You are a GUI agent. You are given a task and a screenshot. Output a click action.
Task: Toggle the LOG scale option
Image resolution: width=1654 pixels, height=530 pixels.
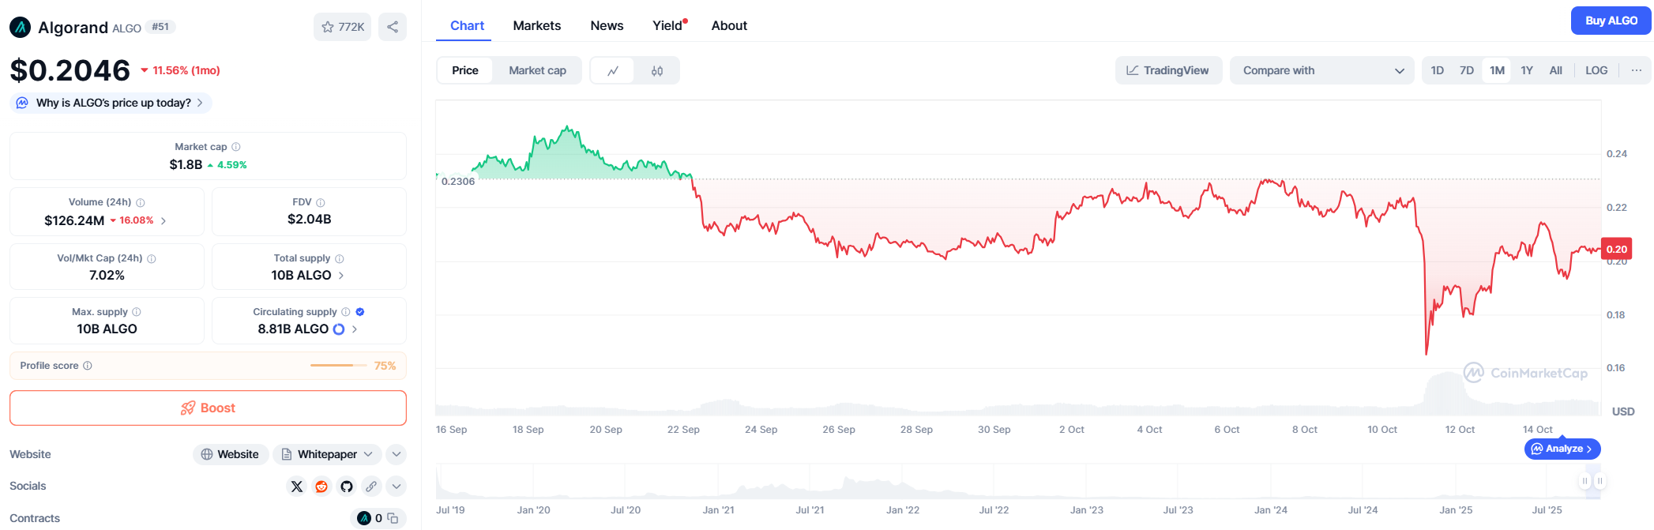coord(1596,70)
